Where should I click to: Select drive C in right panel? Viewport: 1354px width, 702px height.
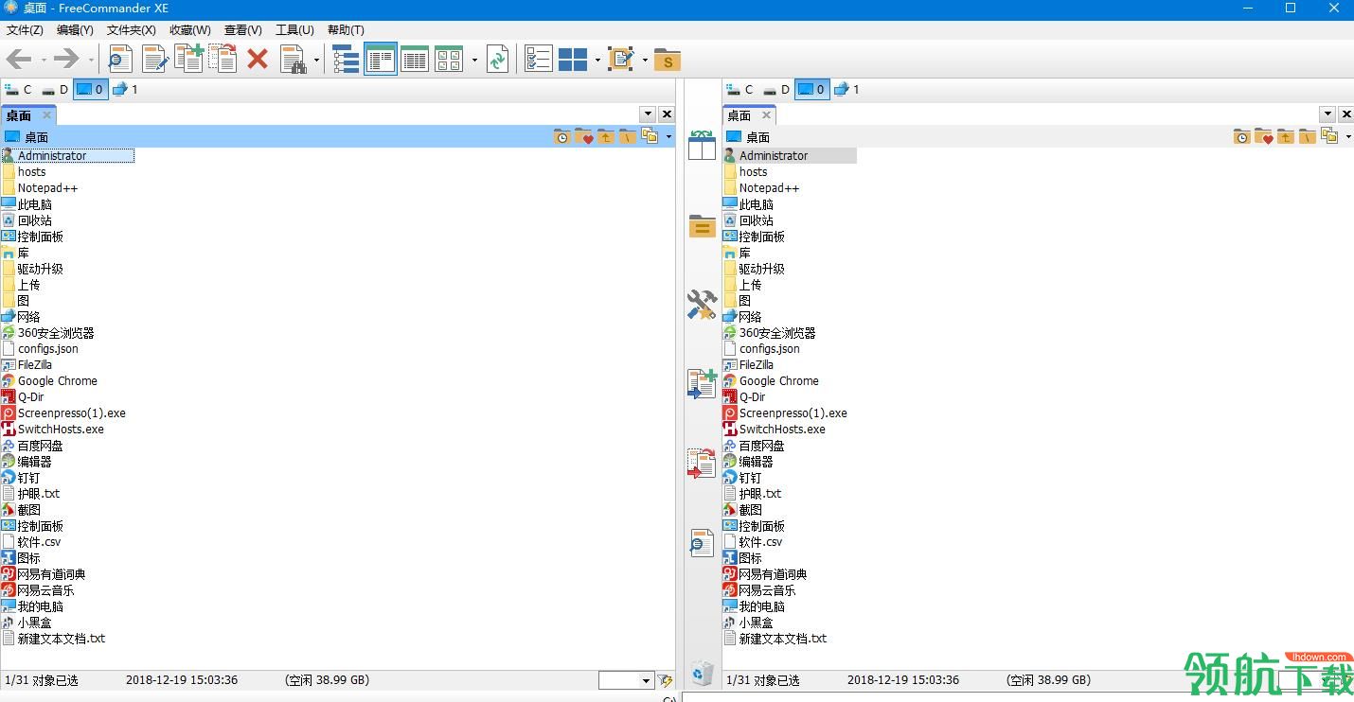739,90
